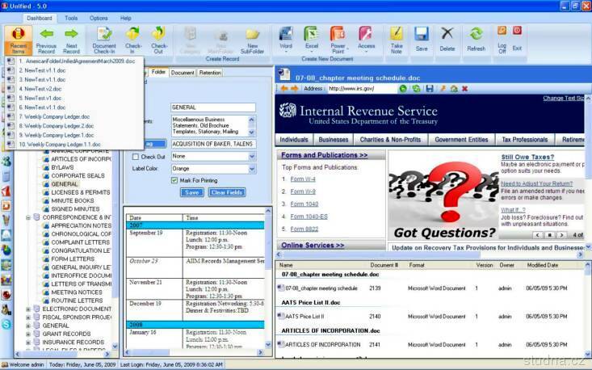Go to Next Record
Viewport: 592px width, 370px height.
[71, 40]
